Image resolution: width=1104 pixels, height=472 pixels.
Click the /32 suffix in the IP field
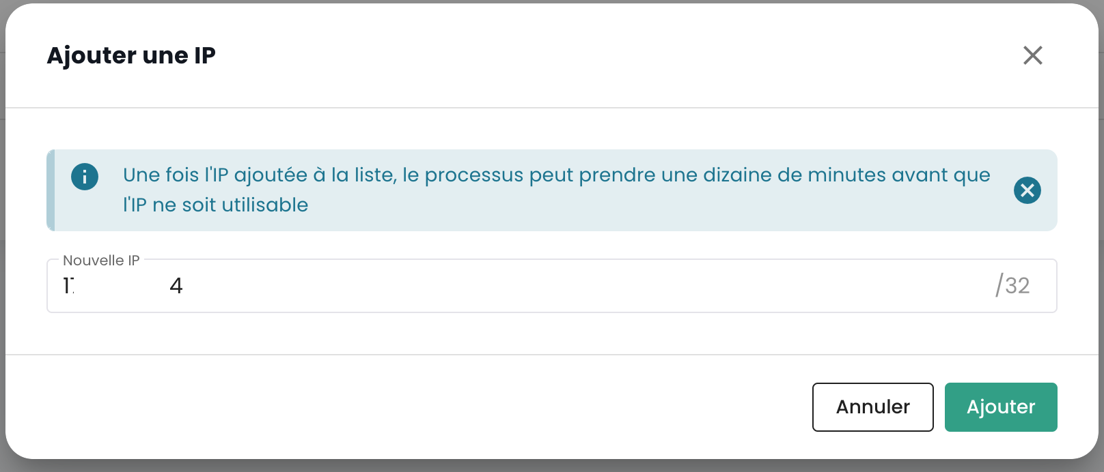point(1012,286)
